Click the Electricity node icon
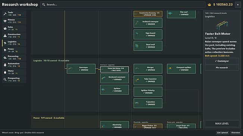The width and height of the screenshot is (243, 136). click(x=103, y=126)
